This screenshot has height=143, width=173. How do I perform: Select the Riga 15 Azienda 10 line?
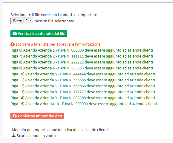point(84,104)
